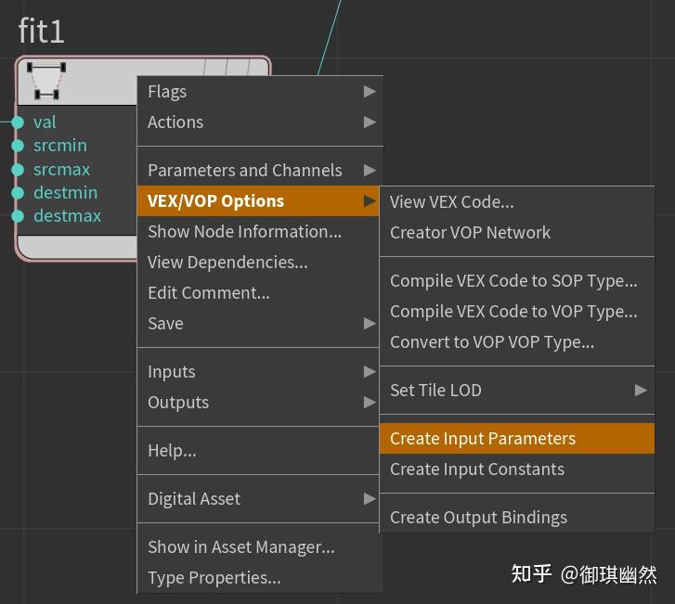Expand the Parameters and Channels submenu
The image size is (675, 604).
point(260,171)
